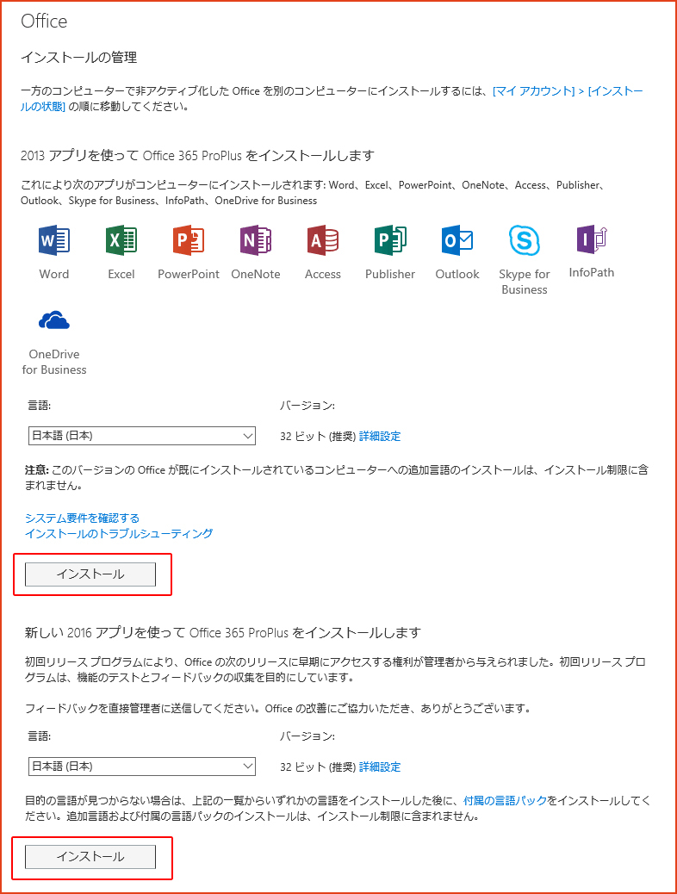The width and height of the screenshot is (677, 894).
Task: Click the PowerPoint app icon
Action: tap(189, 240)
